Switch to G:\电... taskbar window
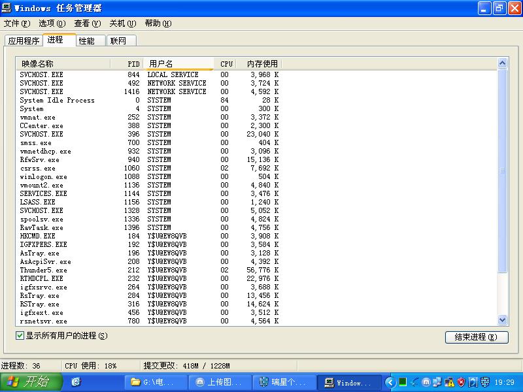This screenshot has height=392, width=523. tap(156, 382)
